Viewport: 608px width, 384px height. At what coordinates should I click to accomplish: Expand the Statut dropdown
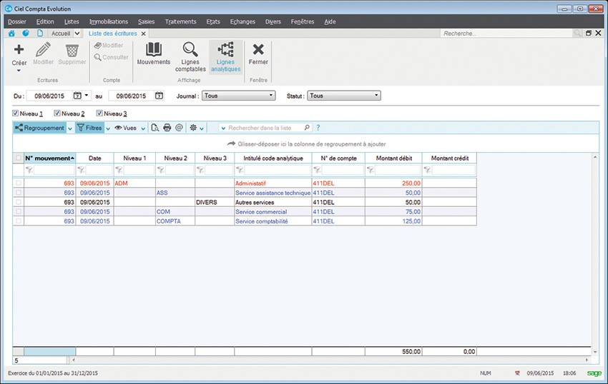coord(343,96)
